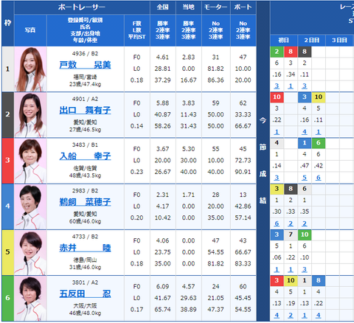Click green race number 2 in 戸敷 row
This screenshot has height=323, width=354.
tap(277, 52)
